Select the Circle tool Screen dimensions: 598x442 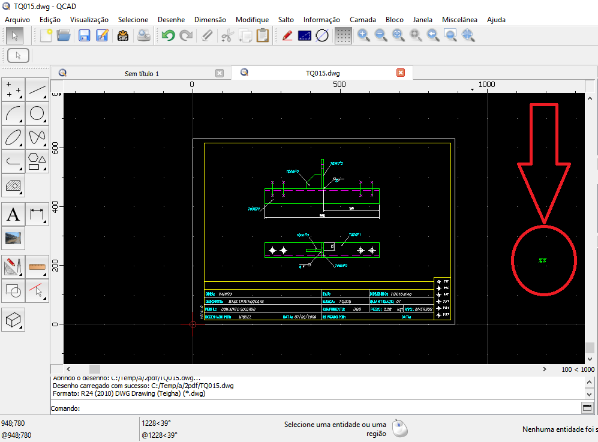[x=37, y=113]
